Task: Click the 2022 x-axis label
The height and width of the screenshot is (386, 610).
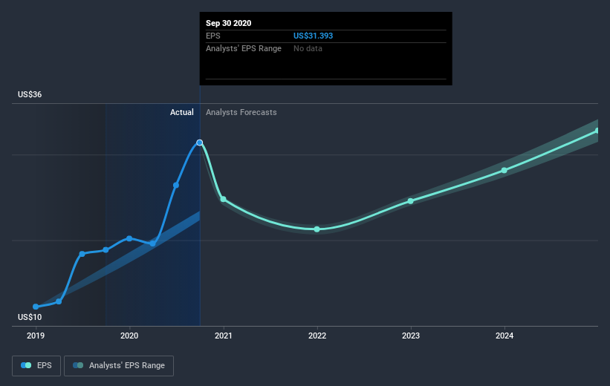Action: click(x=317, y=336)
